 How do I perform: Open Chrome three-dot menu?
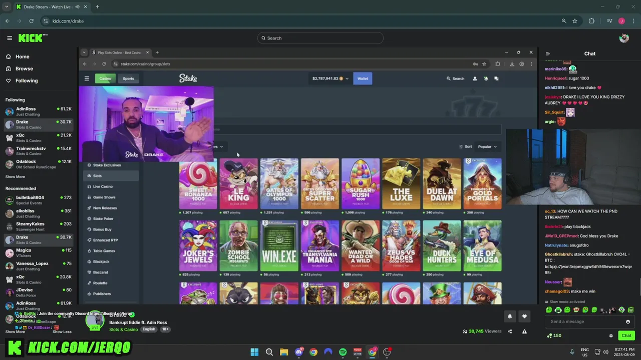(633, 21)
